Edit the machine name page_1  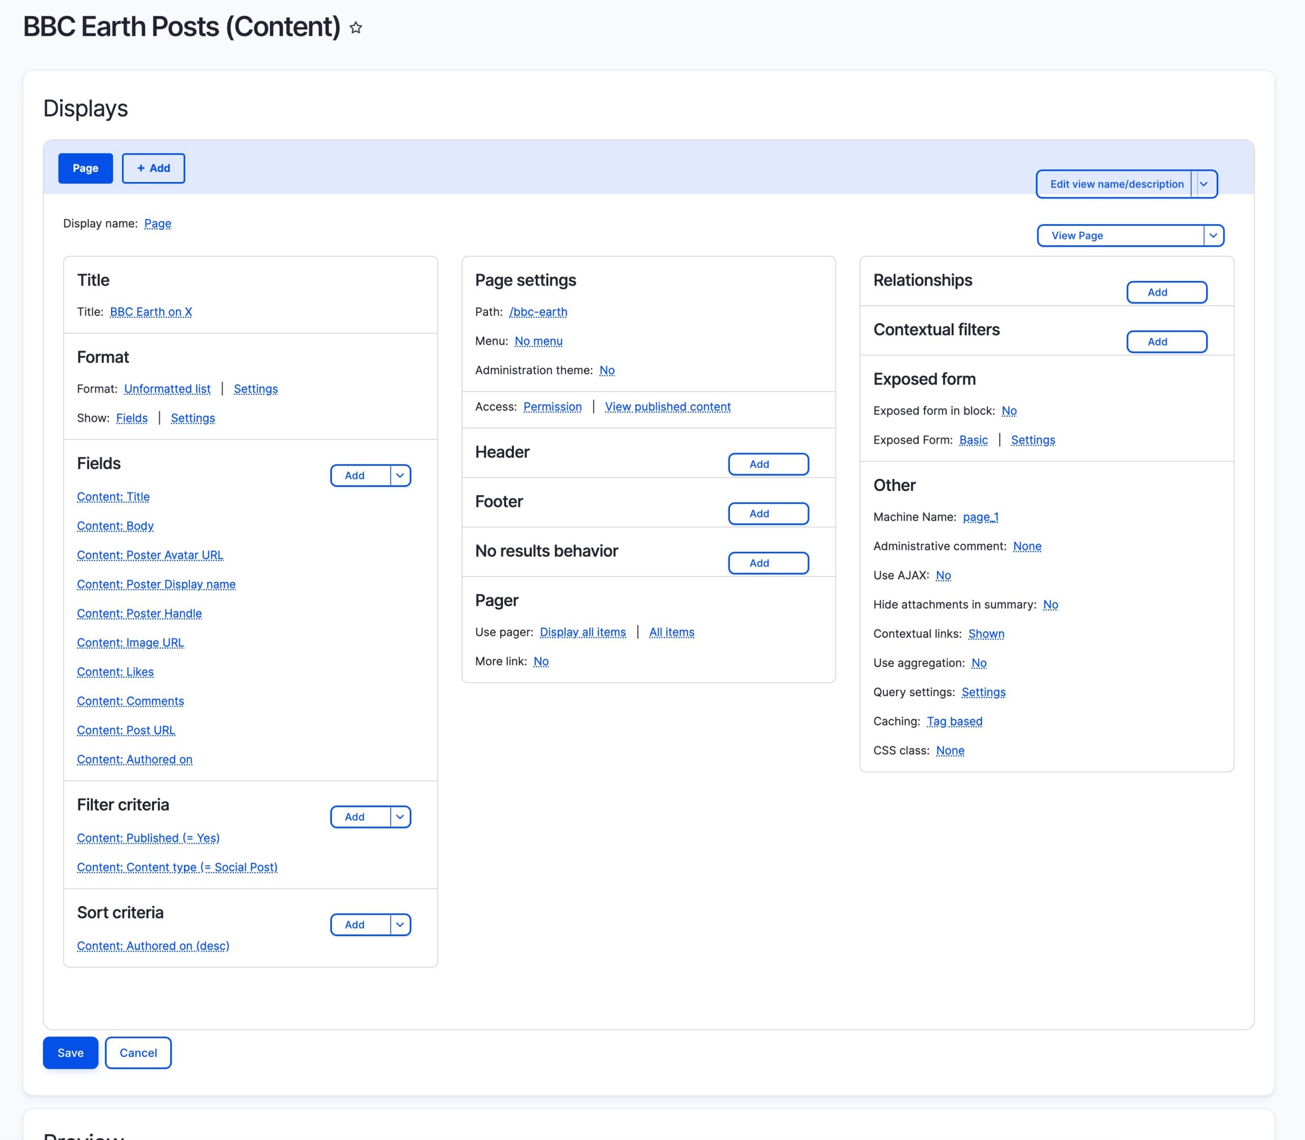click(x=981, y=517)
